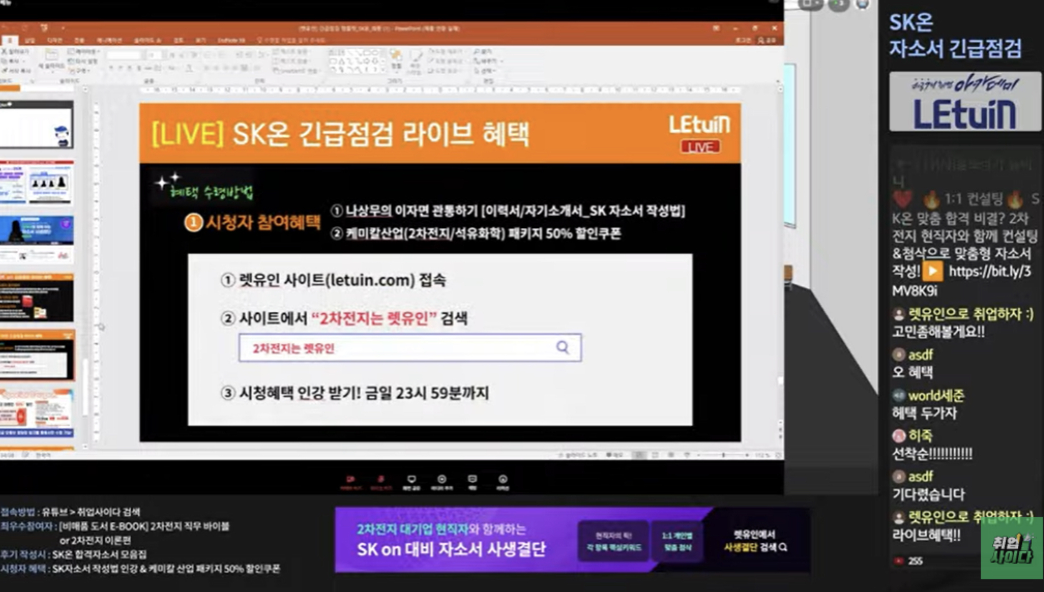Switch to the Slide Show ribbon tab
The image size is (1044, 592).
click(x=147, y=40)
